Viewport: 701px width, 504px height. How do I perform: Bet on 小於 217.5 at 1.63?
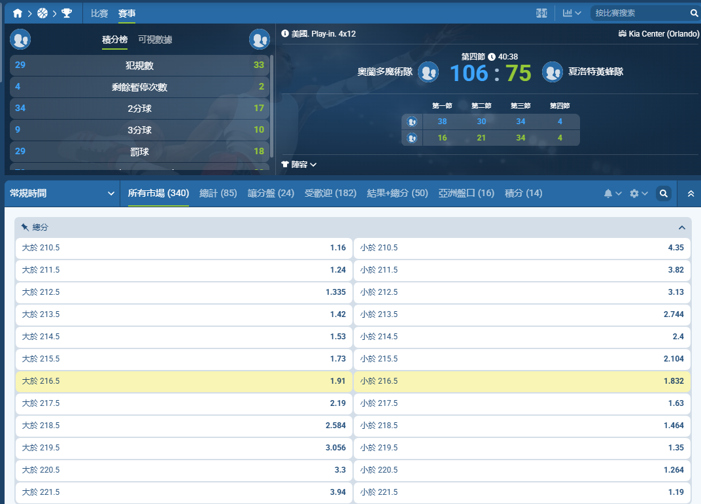tap(522, 403)
